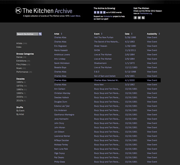
Task: Sort the list by Date column arrows
Action: coord(132,34)
